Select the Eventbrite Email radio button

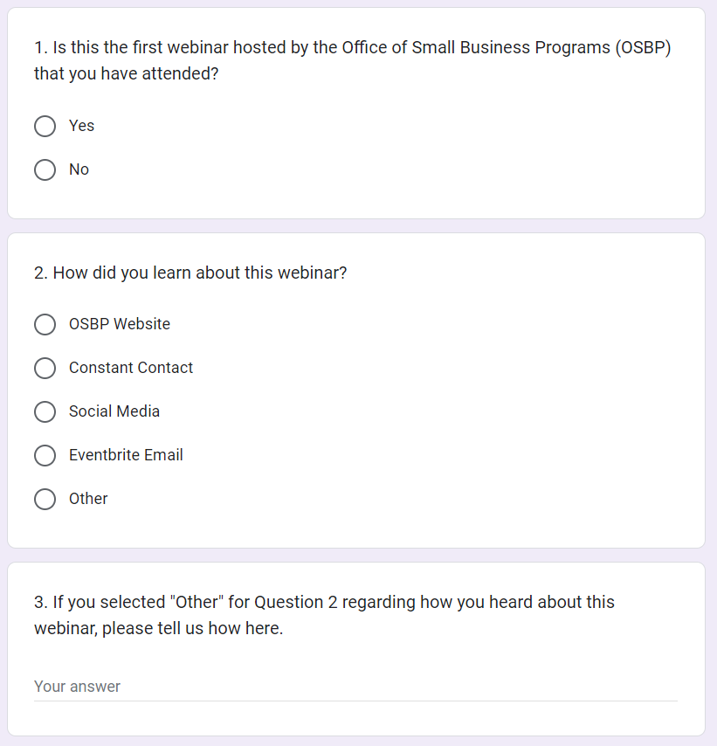[x=45, y=456]
